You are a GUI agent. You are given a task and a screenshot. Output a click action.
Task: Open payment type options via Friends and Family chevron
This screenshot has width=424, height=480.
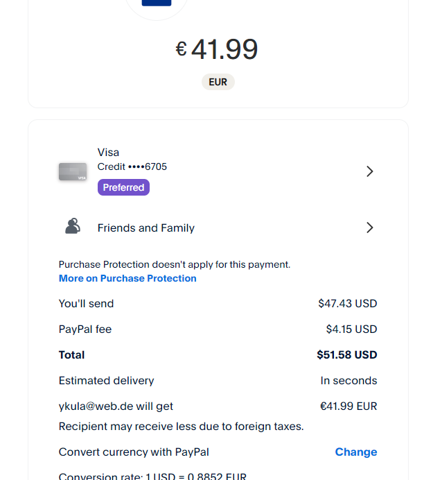(x=369, y=228)
